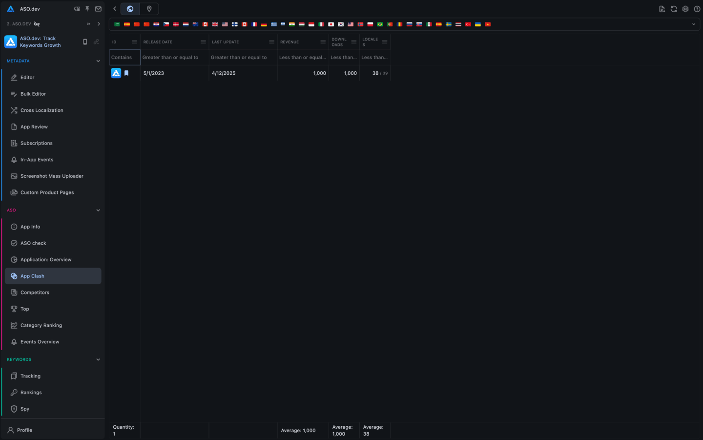Click the refresh icon in top-right toolbar
The width and height of the screenshot is (703, 440).
point(674,9)
